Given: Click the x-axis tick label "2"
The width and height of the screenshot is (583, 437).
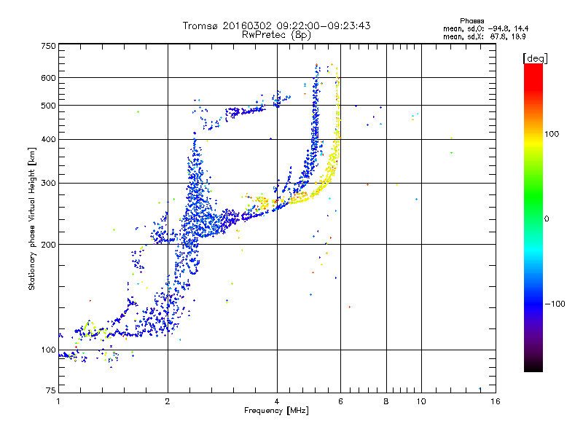Looking at the screenshot, I should [168, 401].
